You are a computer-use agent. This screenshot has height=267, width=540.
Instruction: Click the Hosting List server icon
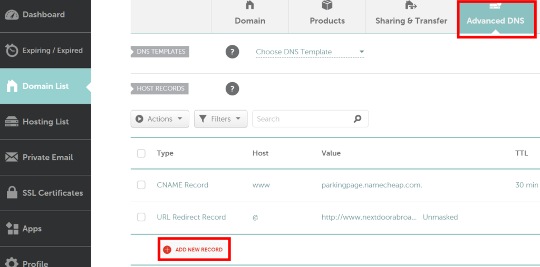12,122
